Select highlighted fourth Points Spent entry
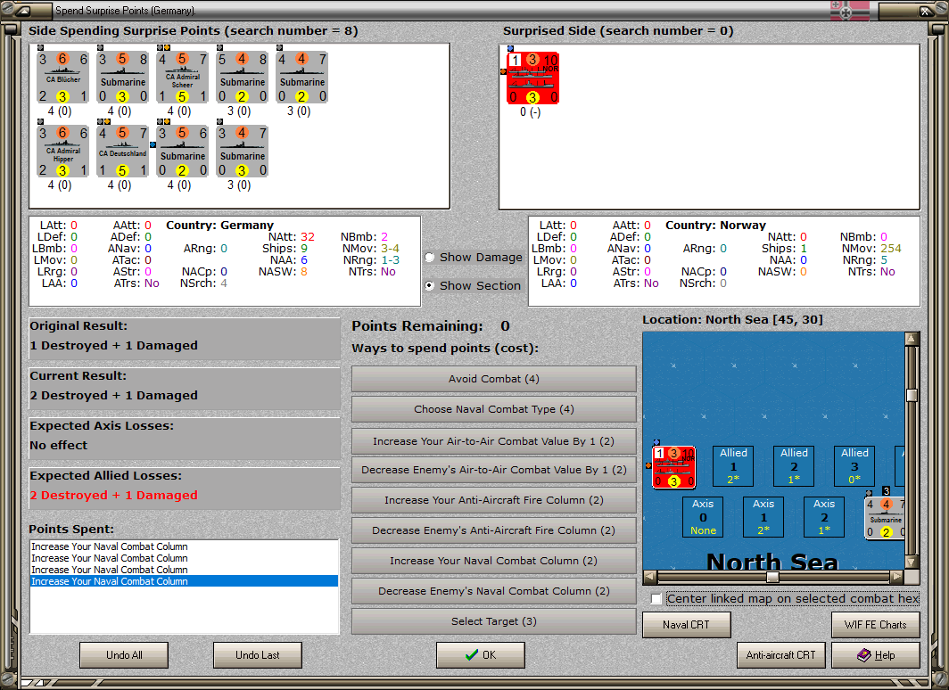 click(184, 581)
